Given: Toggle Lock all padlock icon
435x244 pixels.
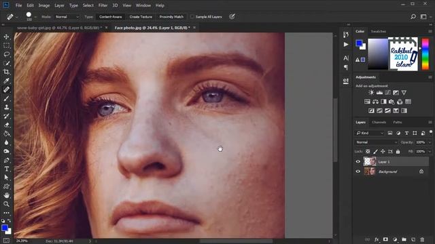Looking at the screenshot, I should tap(398, 151).
